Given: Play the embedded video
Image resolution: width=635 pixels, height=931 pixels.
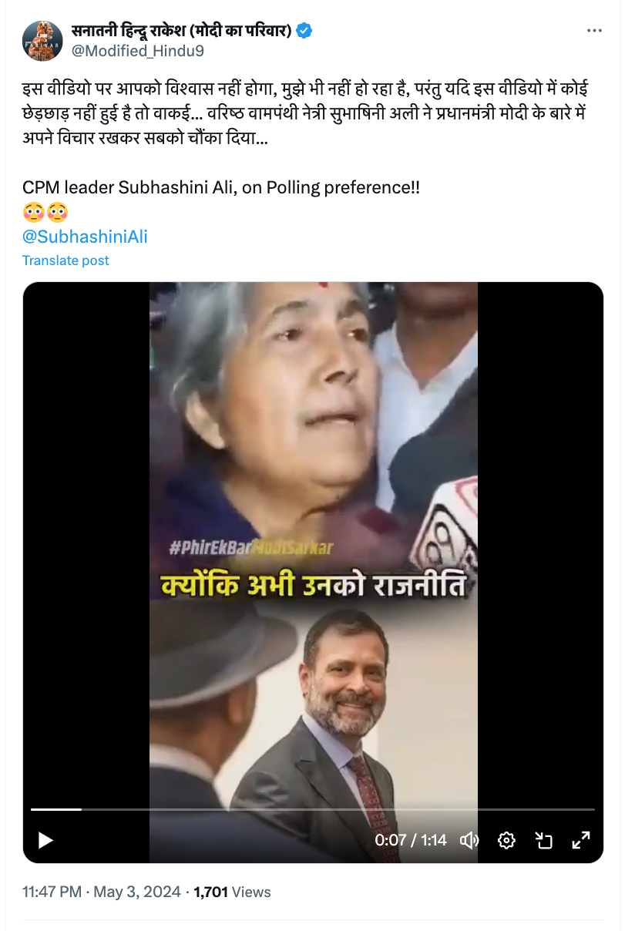Looking at the screenshot, I should 45,839.
